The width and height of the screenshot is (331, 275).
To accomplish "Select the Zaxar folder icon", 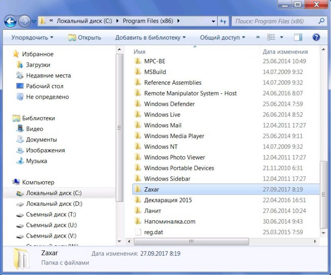I will 138,189.
